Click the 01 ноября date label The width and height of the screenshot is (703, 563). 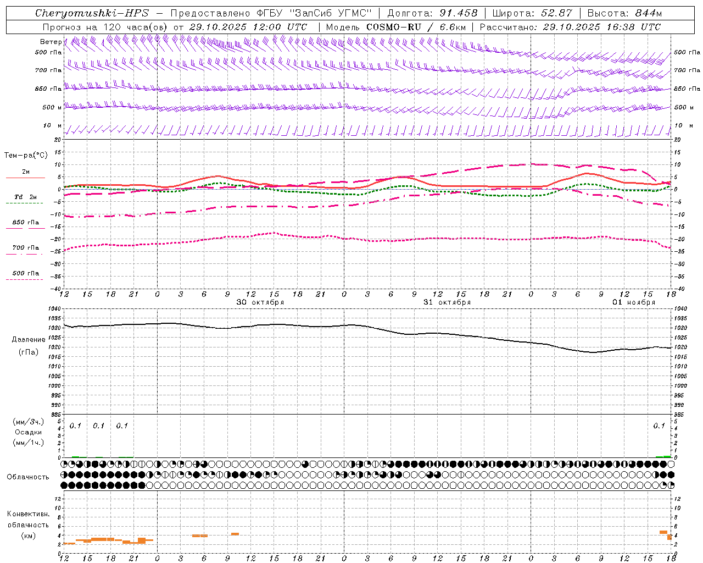634,302
